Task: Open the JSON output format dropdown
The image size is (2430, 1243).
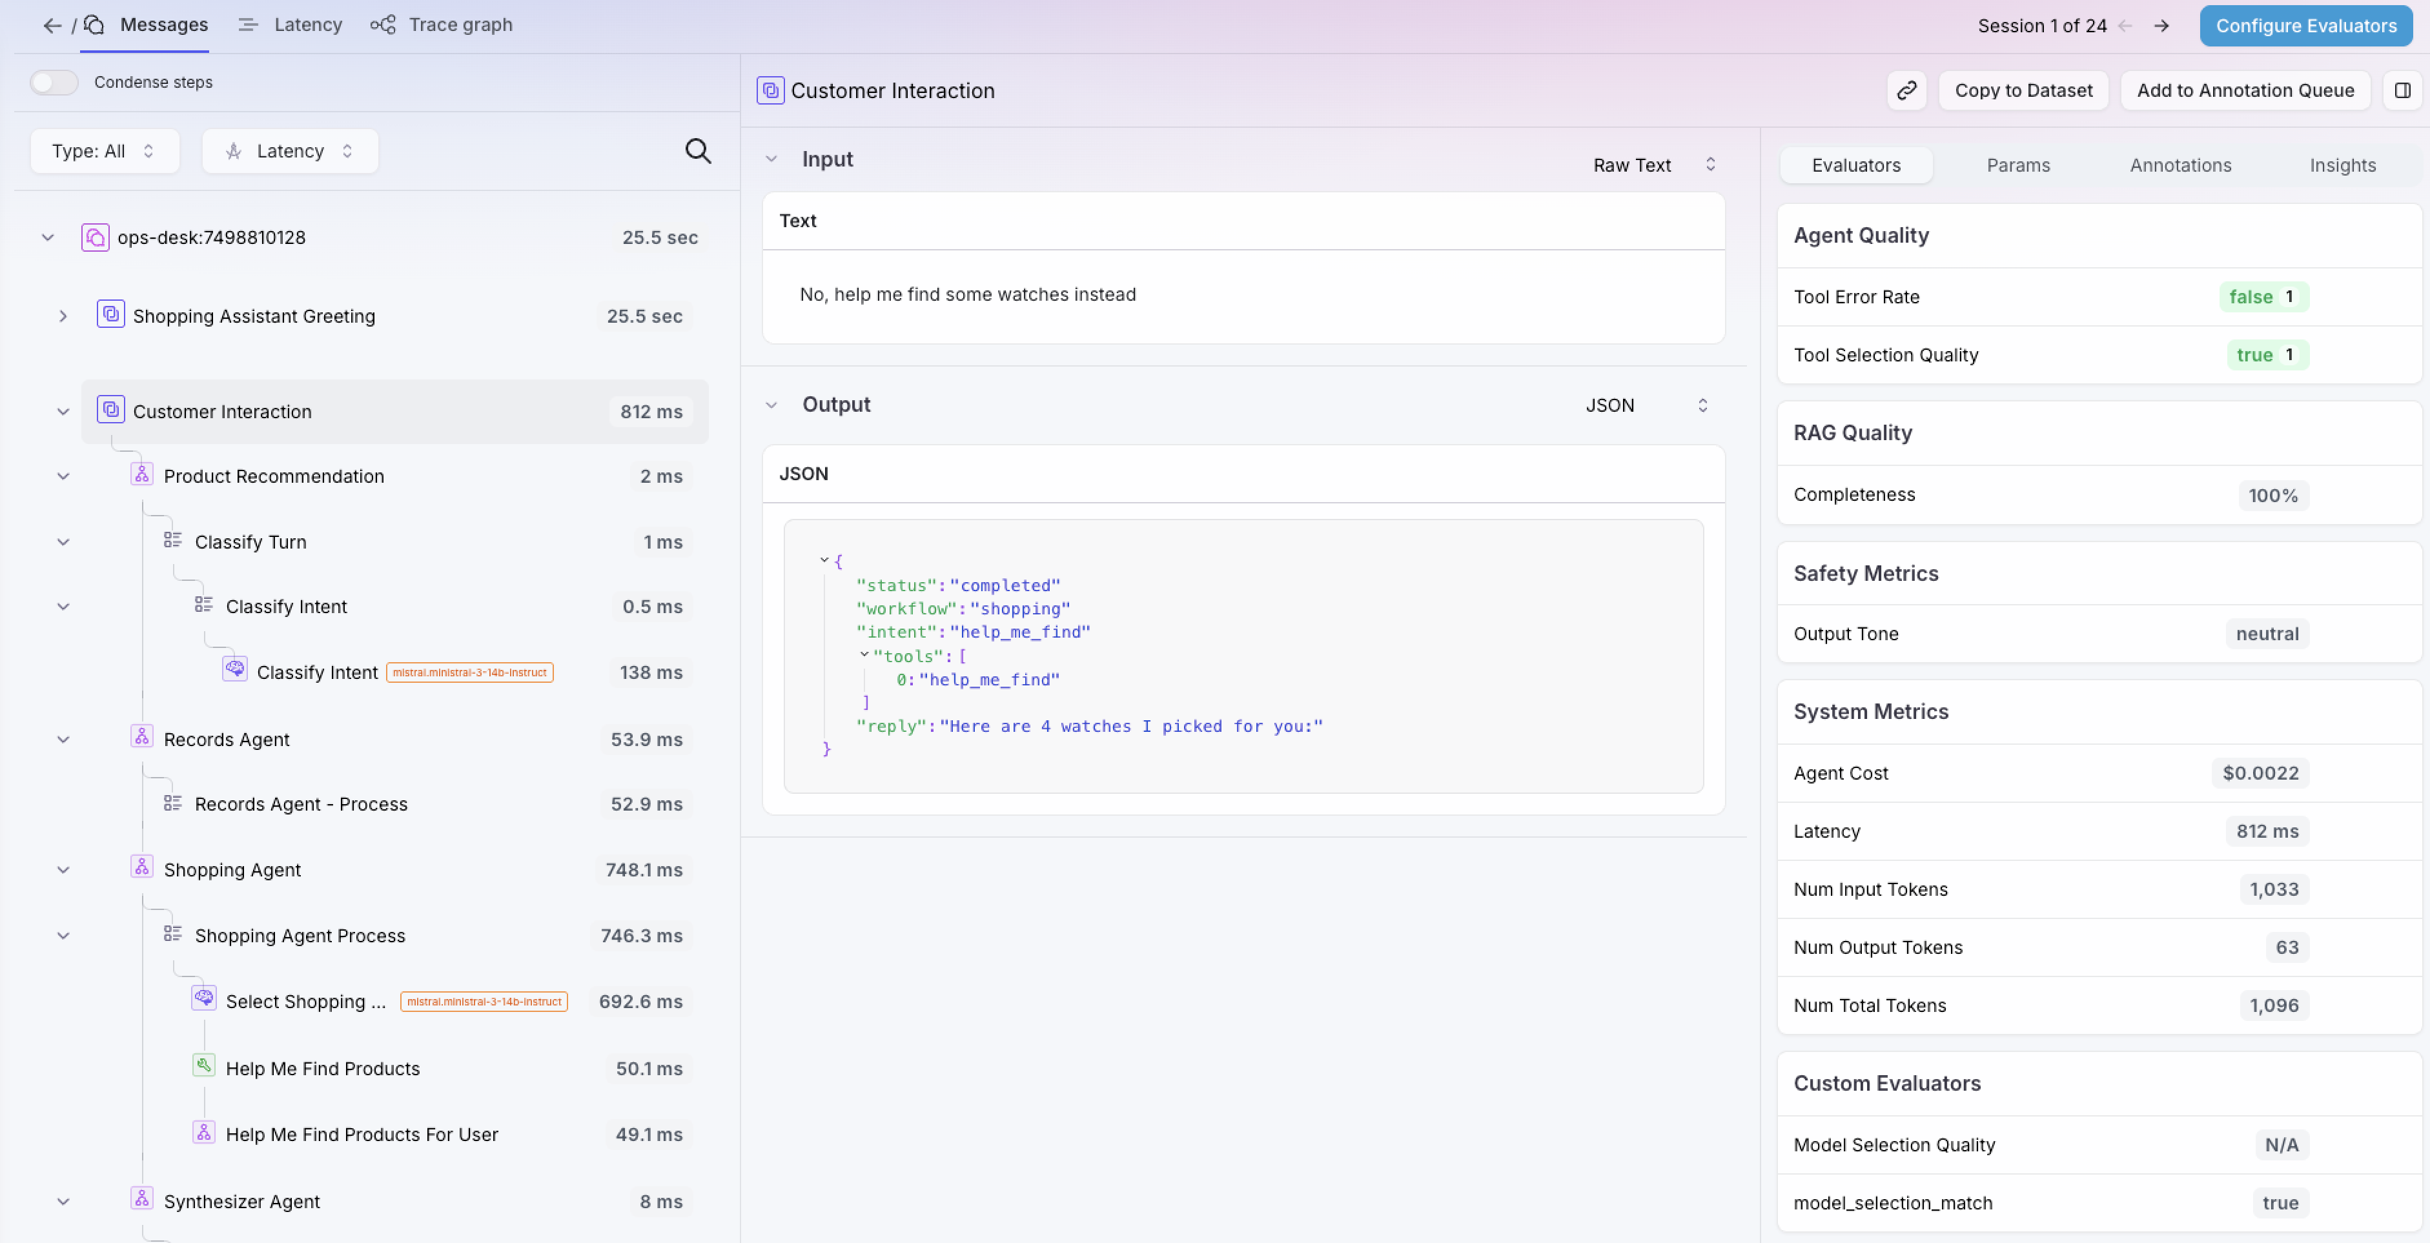Action: [x=1647, y=405]
